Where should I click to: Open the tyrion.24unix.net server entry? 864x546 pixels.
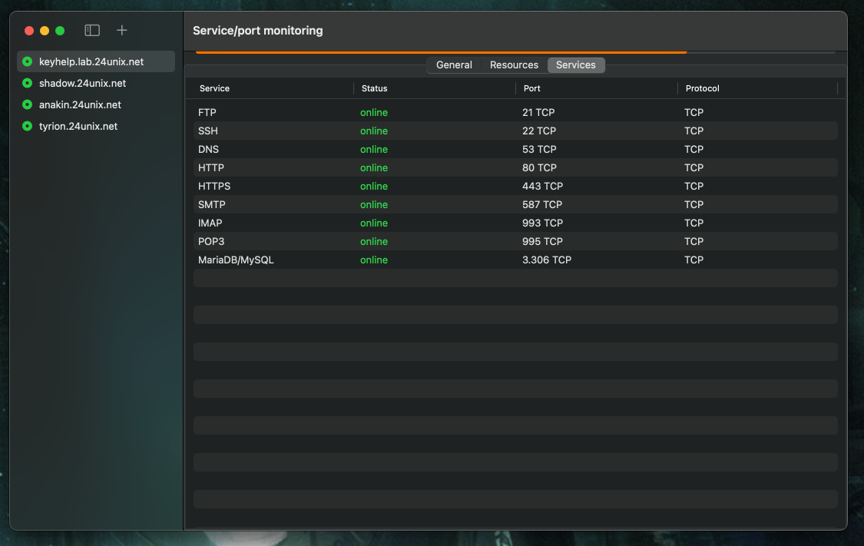(78, 126)
